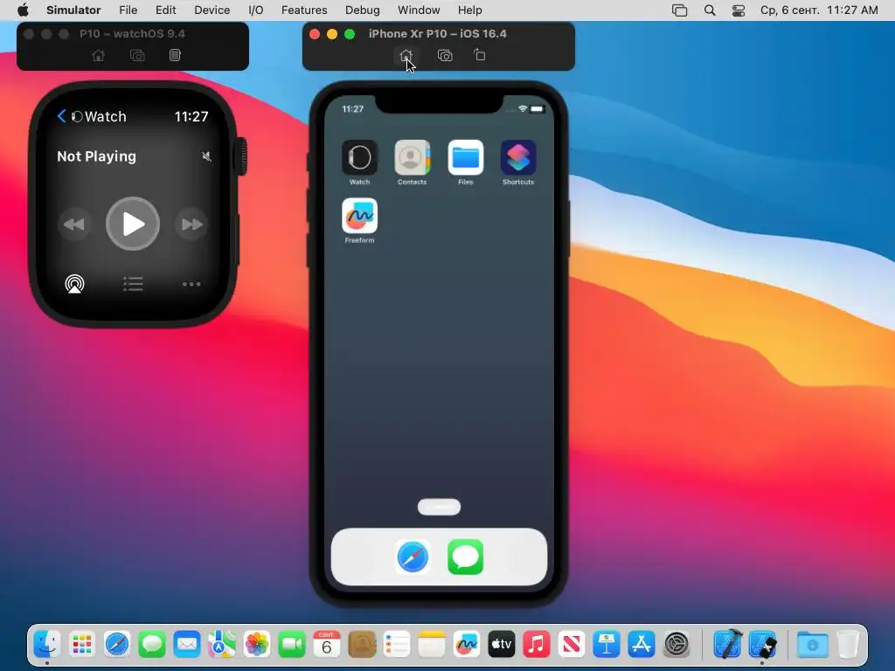Take screenshot in watchOS simulator toolbar
Screen dimensions: 895x671
[137, 55]
